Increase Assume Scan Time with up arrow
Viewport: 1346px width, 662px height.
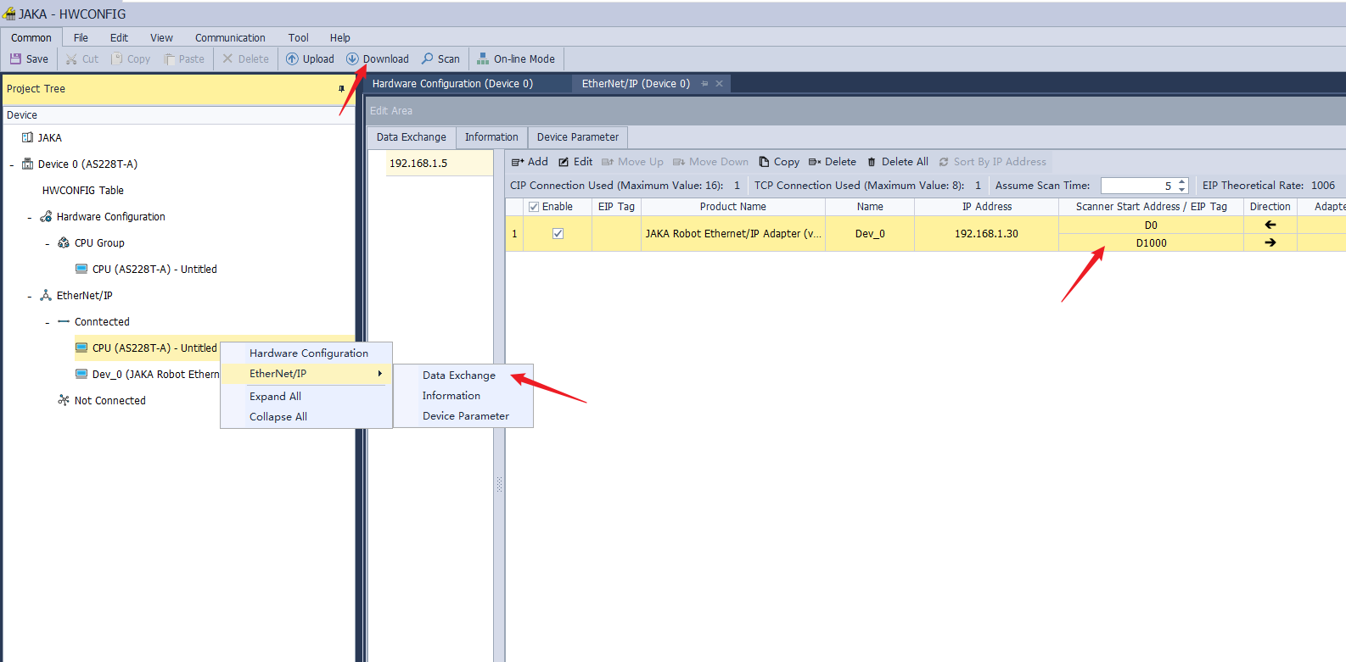coord(1182,181)
